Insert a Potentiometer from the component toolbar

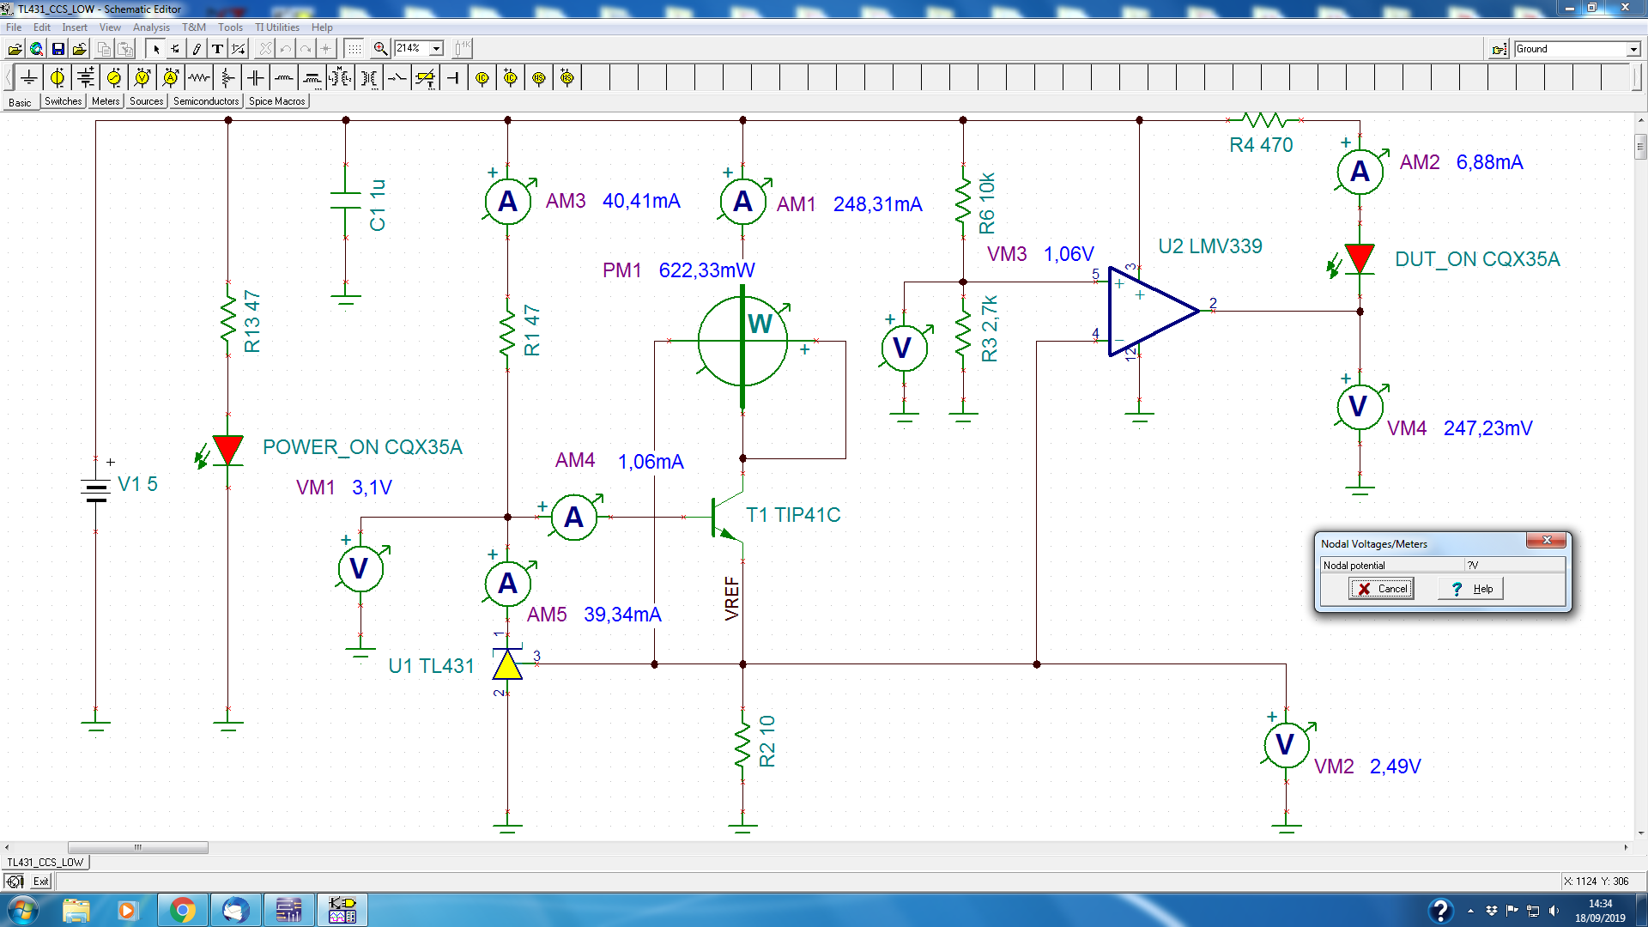(227, 78)
